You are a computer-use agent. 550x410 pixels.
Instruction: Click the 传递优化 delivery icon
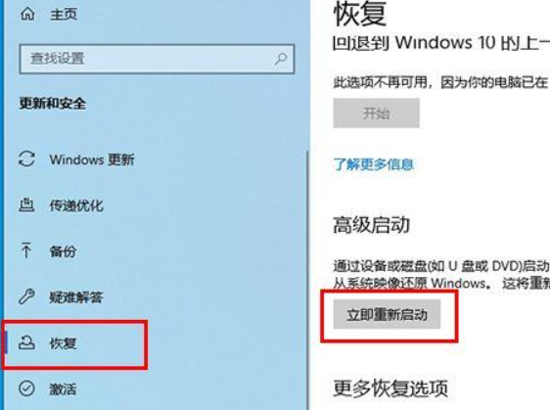point(26,205)
